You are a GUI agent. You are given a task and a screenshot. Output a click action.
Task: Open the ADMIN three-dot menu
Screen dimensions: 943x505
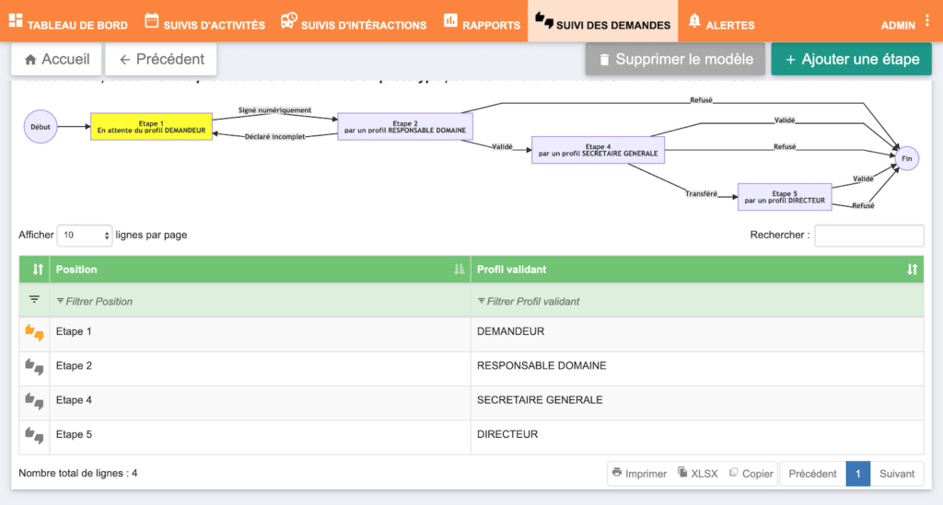(927, 20)
